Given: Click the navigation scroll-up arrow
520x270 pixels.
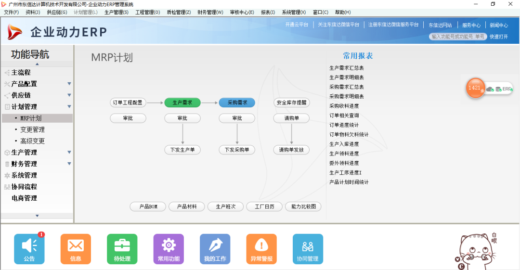Looking at the screenshot, I should [x=37, y=64].
